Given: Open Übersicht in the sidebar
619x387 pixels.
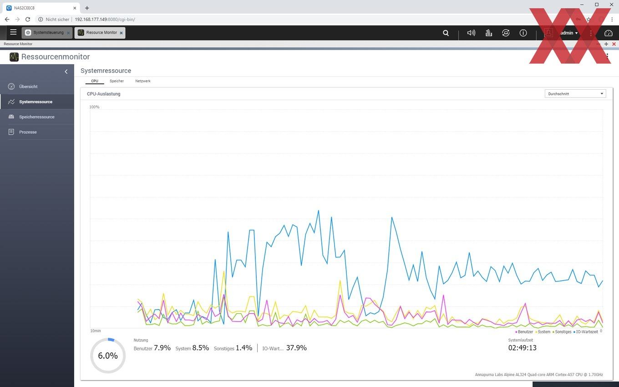Looking at the screenshot, I should click(x=37, y=87).
